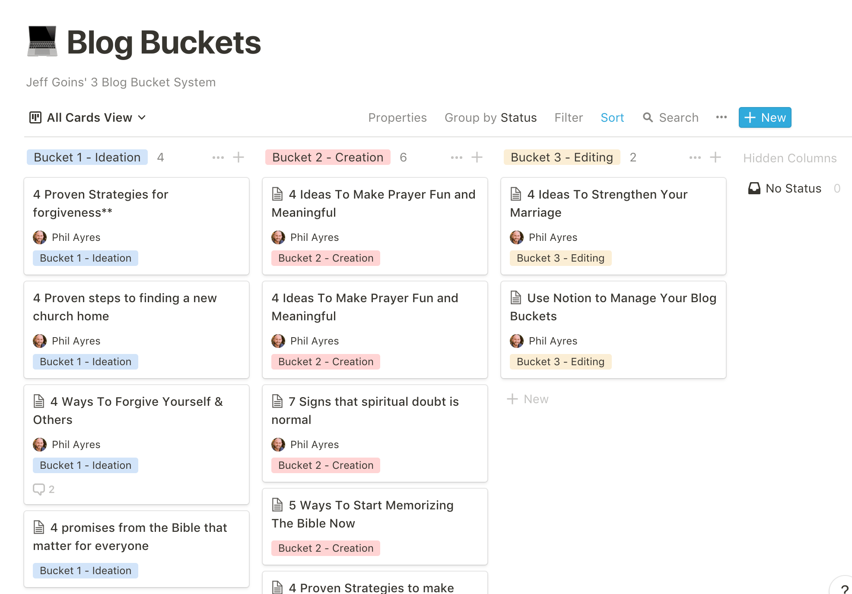This screenshot has height=594, width=852.
Task: Click the laptop page icon beside the title
Action: pyautogui.click(x=42, y=41)
